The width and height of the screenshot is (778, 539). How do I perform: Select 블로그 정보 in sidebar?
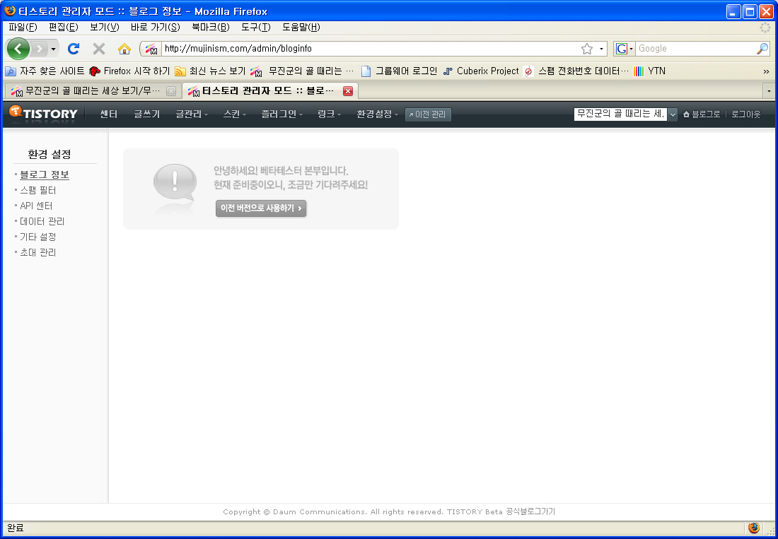[44, 175]
